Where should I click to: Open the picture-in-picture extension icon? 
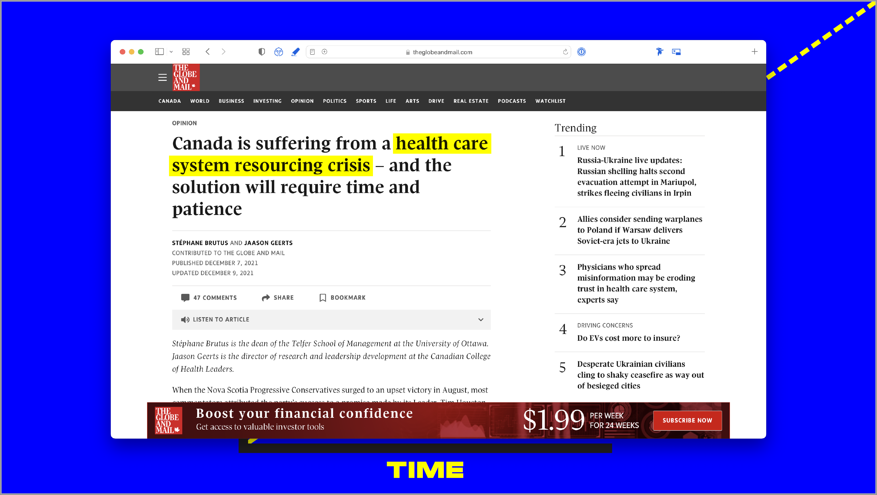tap(676, 52)
